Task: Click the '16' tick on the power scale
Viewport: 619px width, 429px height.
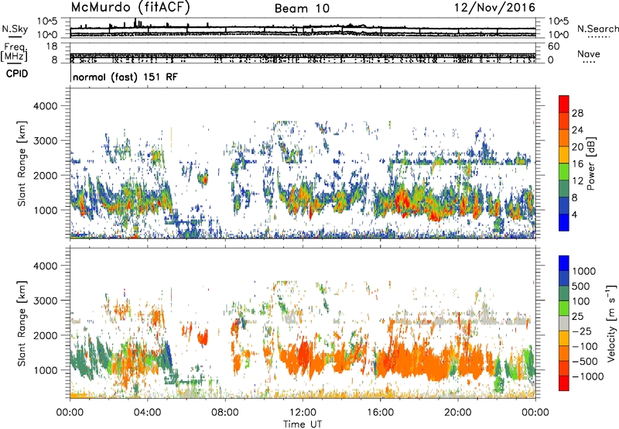Action: point(577,164)
